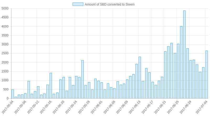The height and width of the screenshot is (118, 210).
Task: Click the bar for 2017-05-20
Action: [x=64, y=88]
